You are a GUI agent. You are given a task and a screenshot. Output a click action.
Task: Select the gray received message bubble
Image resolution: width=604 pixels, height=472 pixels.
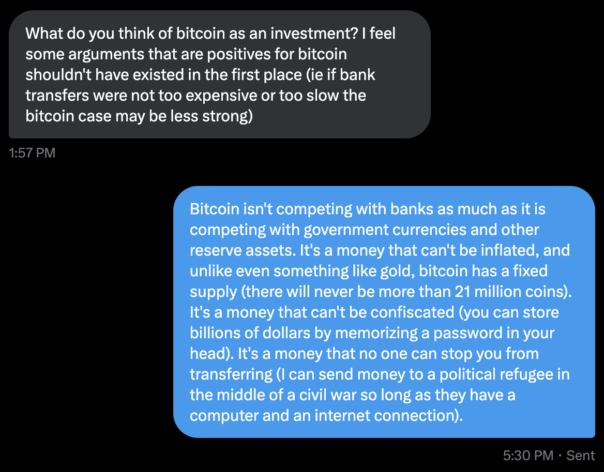pyautogui.click(x=220, y=74)
